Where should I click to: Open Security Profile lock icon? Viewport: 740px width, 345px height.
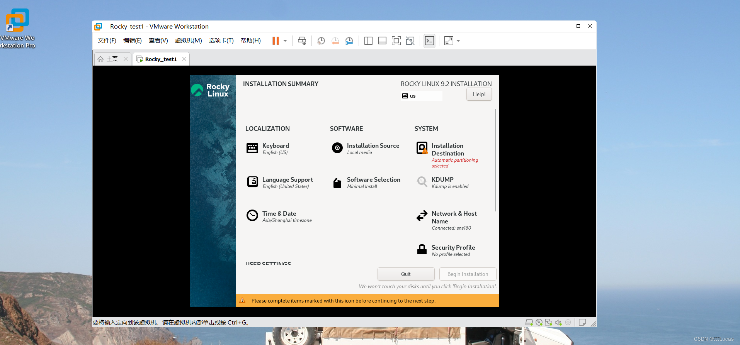[422, 249]
